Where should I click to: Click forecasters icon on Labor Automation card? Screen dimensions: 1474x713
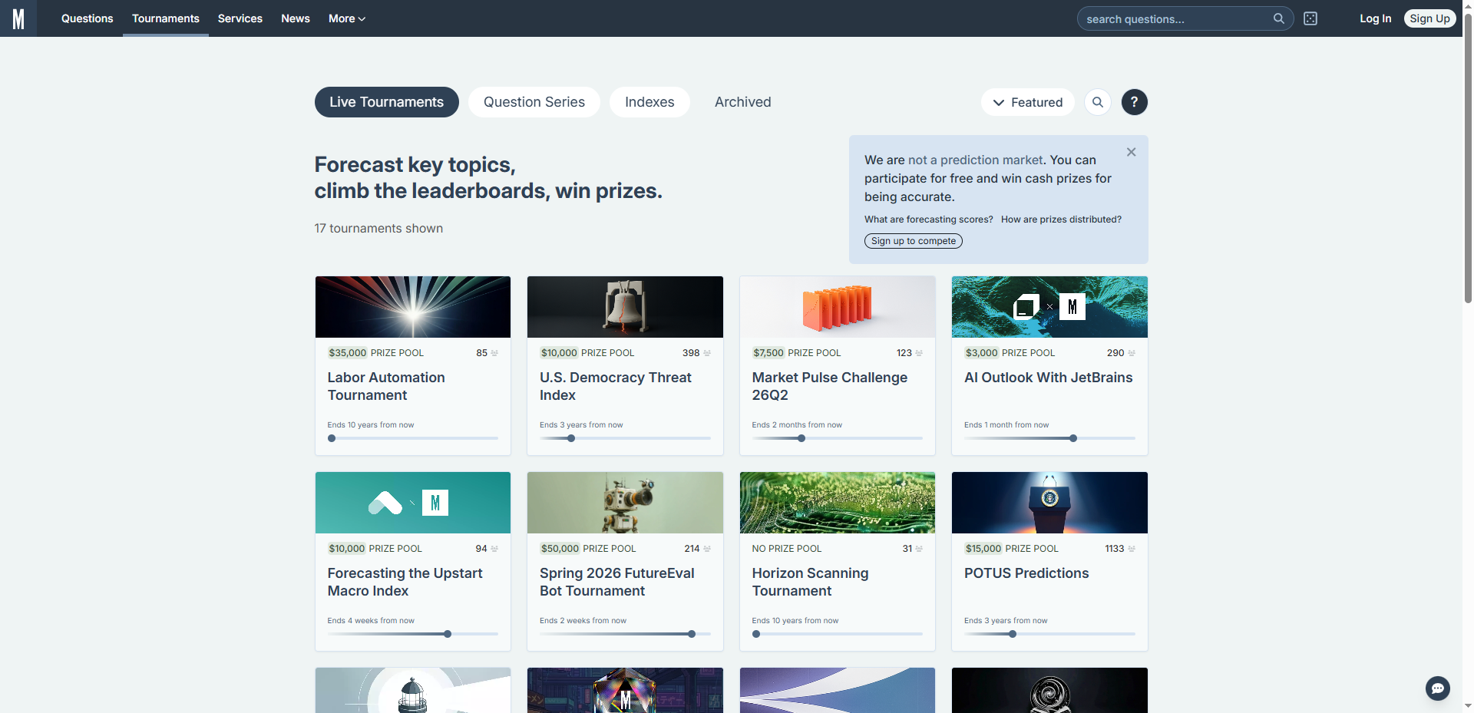(494, 353)
